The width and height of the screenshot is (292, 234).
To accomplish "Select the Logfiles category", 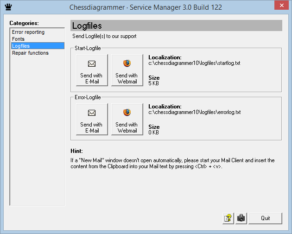I will coord(38,46).
